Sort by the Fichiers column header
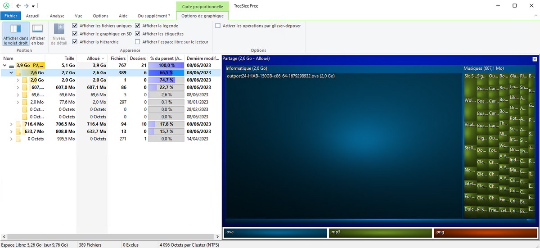This screenshot has height=248, width=540. click(118, 59)
